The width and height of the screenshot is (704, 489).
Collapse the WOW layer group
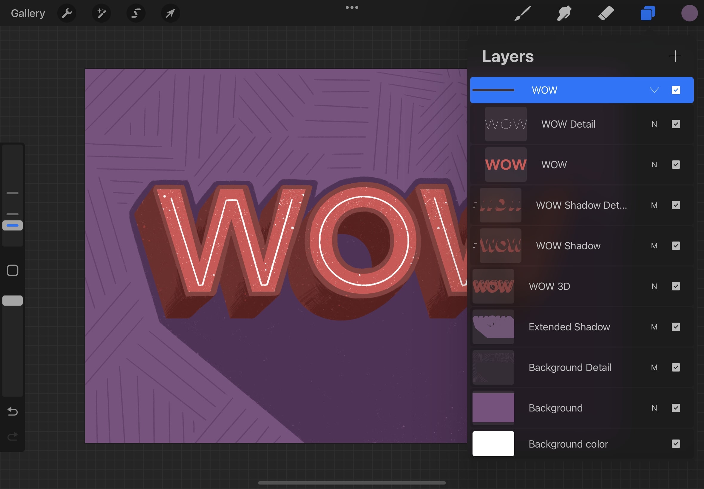[x=654, y=90]
